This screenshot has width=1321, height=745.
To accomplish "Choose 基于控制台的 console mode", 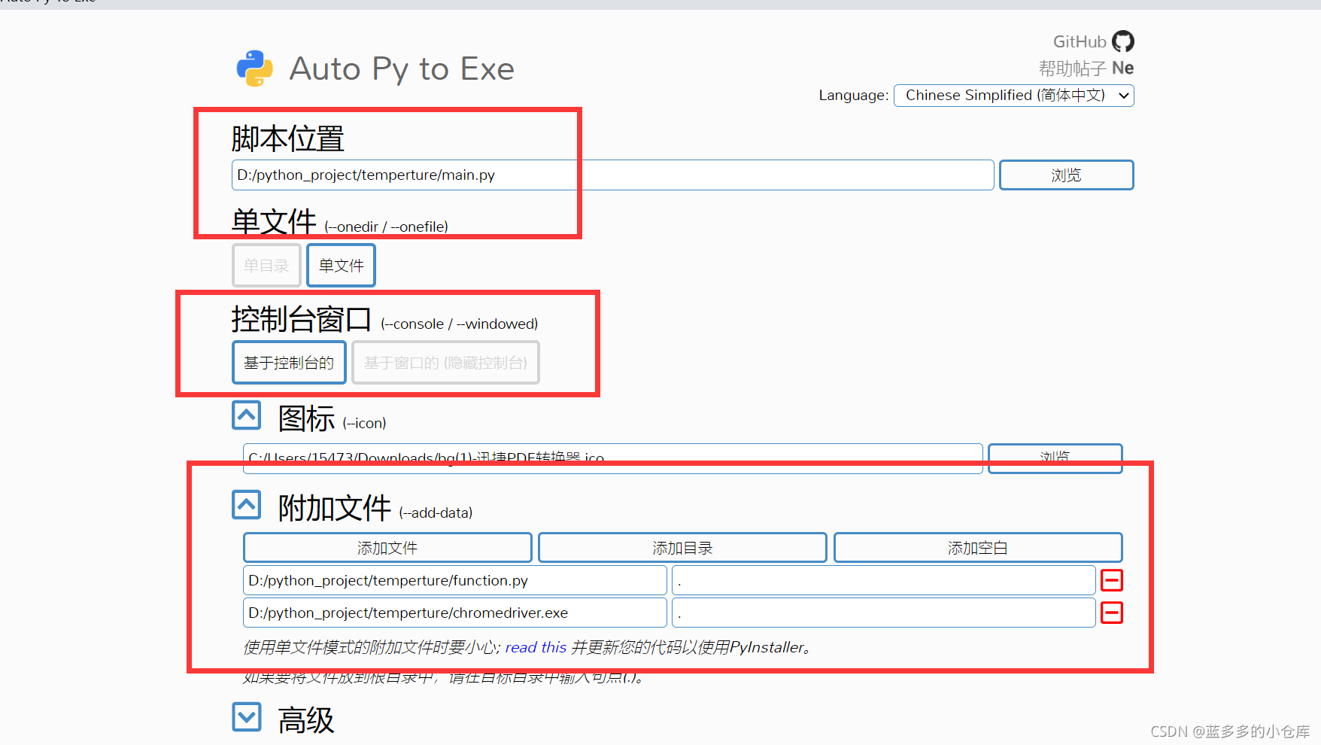I will pos(289,363).
